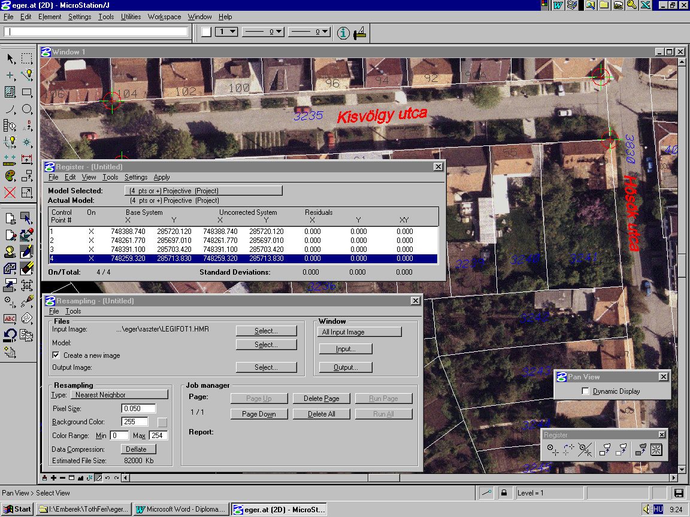Click the All Input Image button

[x=359, y=332]
